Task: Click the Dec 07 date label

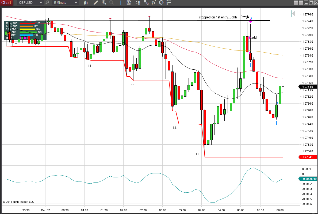Action: tap(45, 210)
